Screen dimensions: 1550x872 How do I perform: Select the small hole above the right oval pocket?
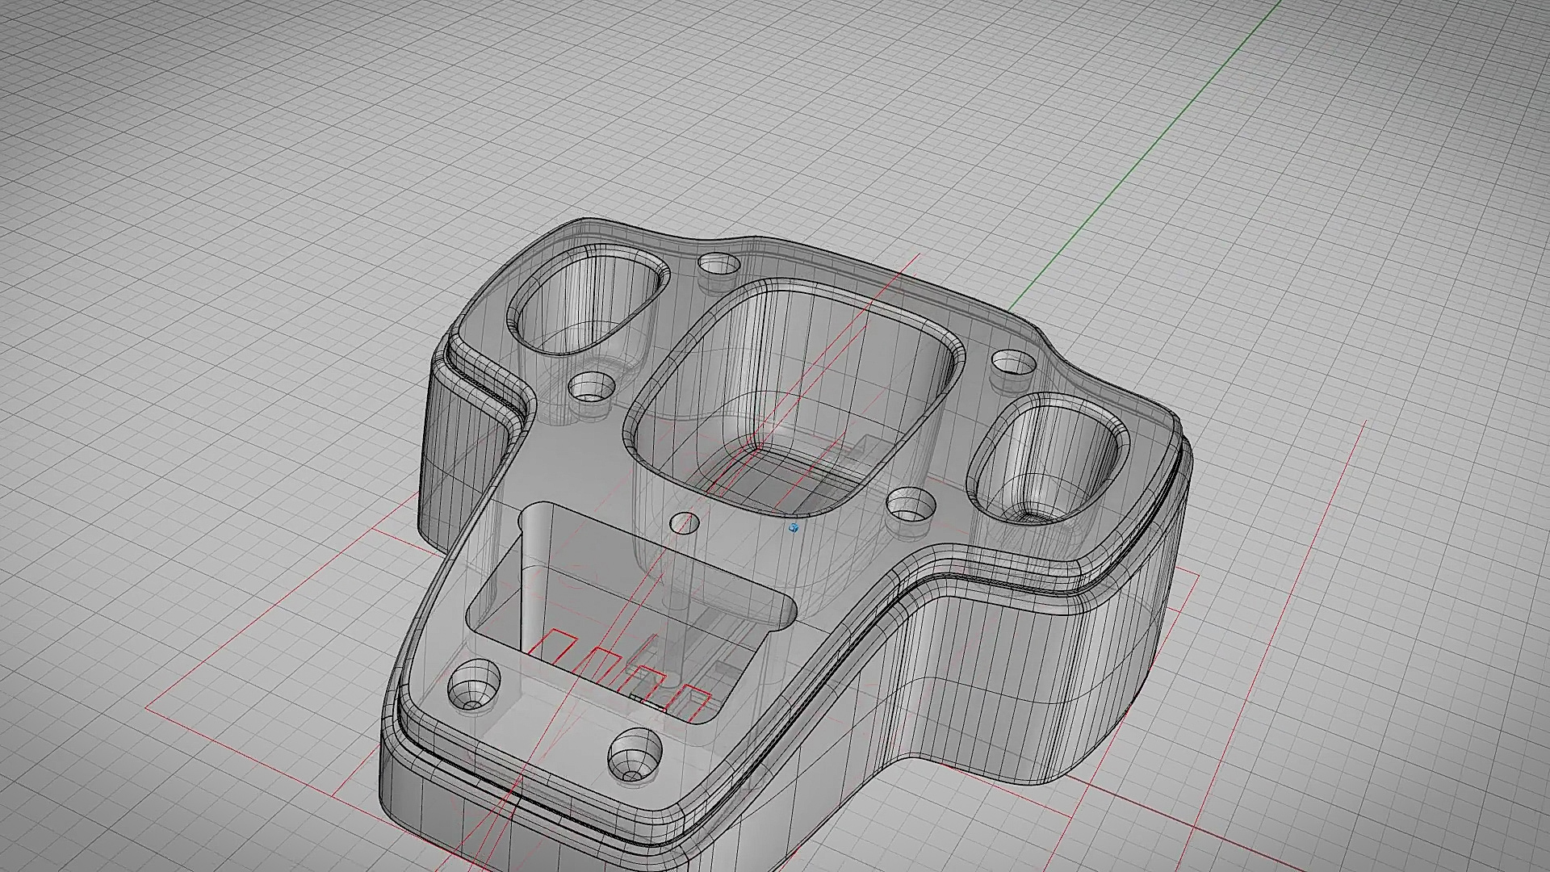[x=1012, y=362]
